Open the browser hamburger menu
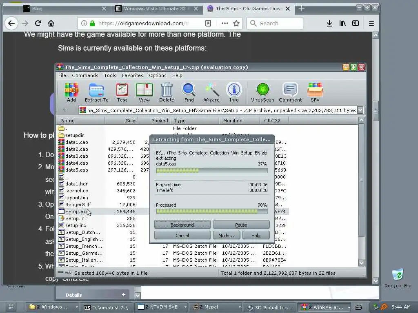Screen dimensions: 418x313 pyautogui.click(x=371, y=23)
